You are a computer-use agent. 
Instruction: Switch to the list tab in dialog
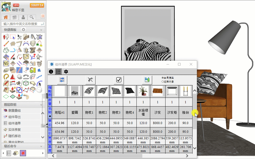point(58,72)
